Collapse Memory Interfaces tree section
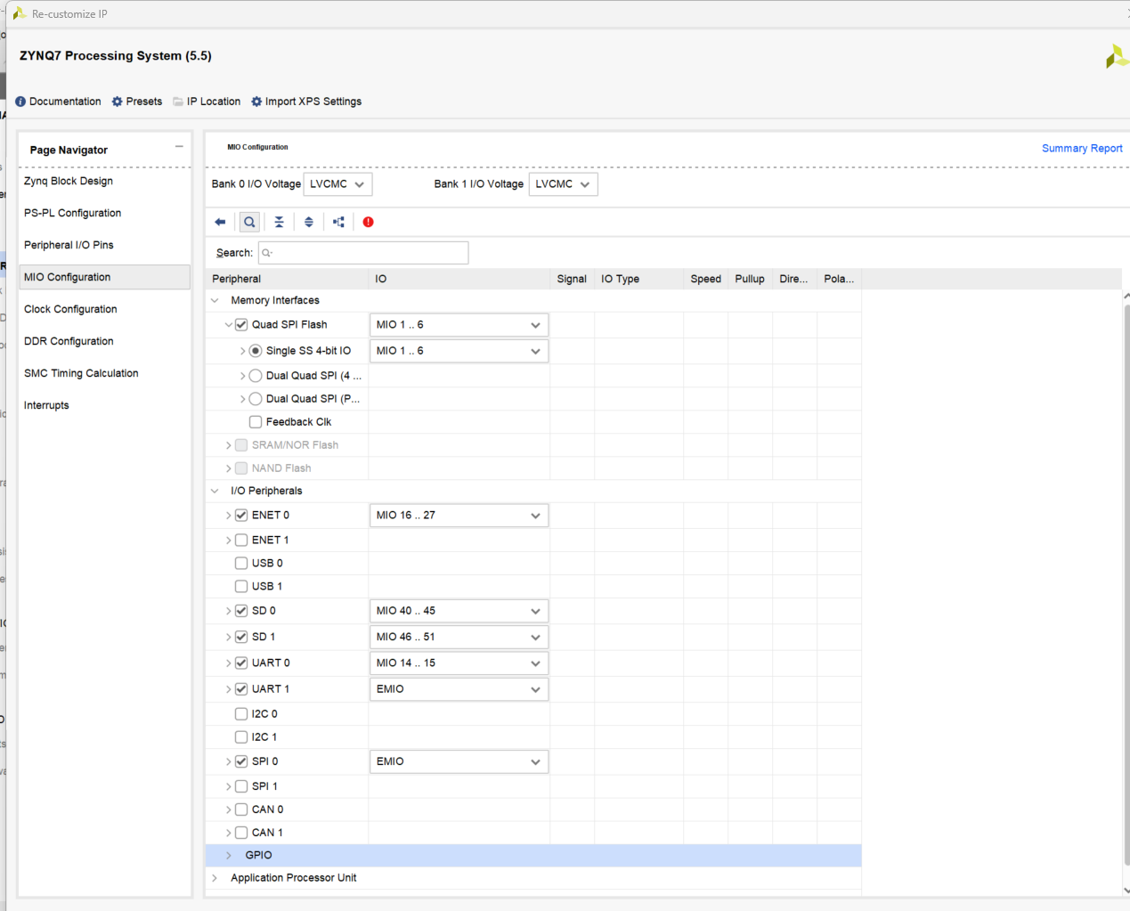The image size is (1130, 911). (x=215, y=300)
